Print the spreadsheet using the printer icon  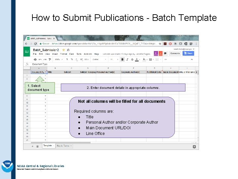click(x=35, y=59)
